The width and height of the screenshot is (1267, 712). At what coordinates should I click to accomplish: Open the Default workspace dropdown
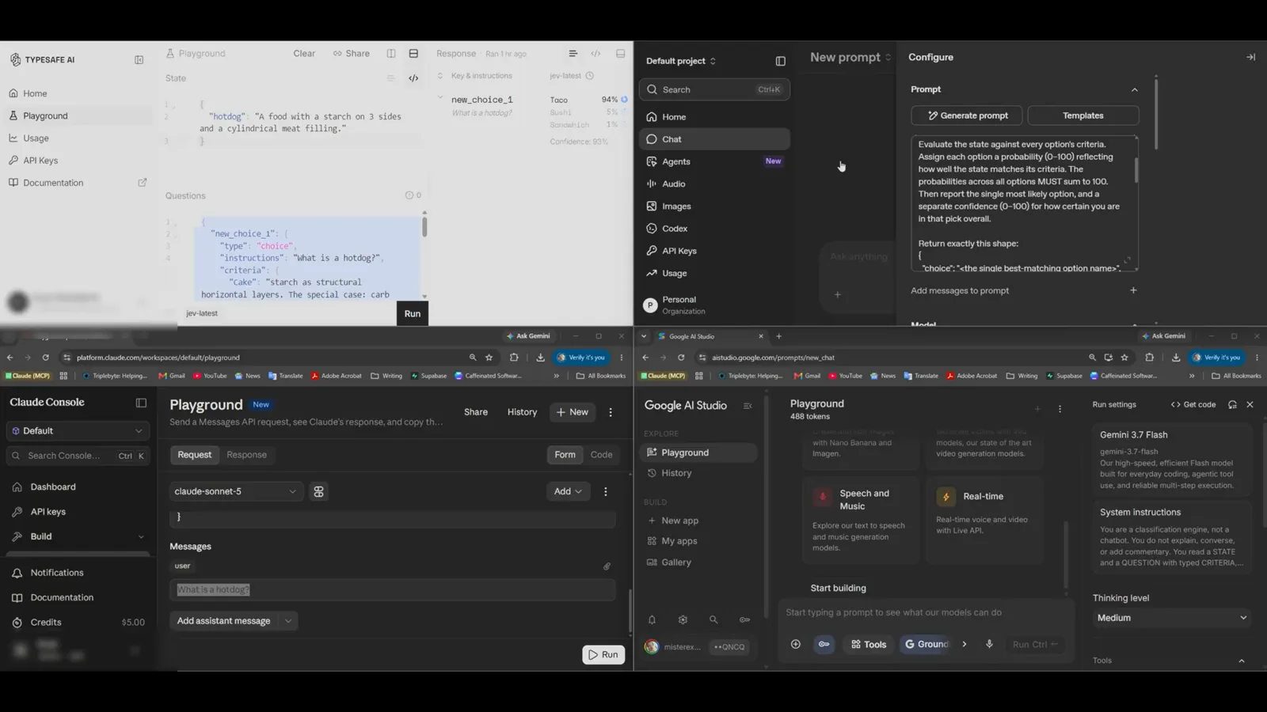[77, 431]
